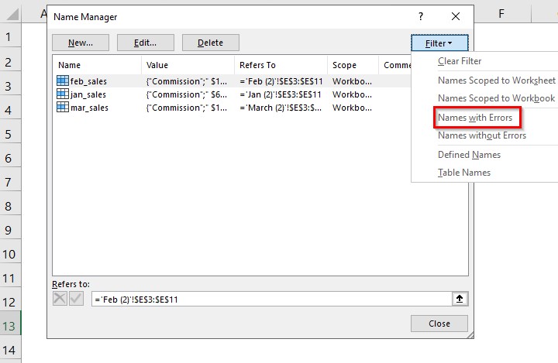Screen dimensions: 558x363
Task: Click the question mark help icon
Action: (x=421, y=16)
